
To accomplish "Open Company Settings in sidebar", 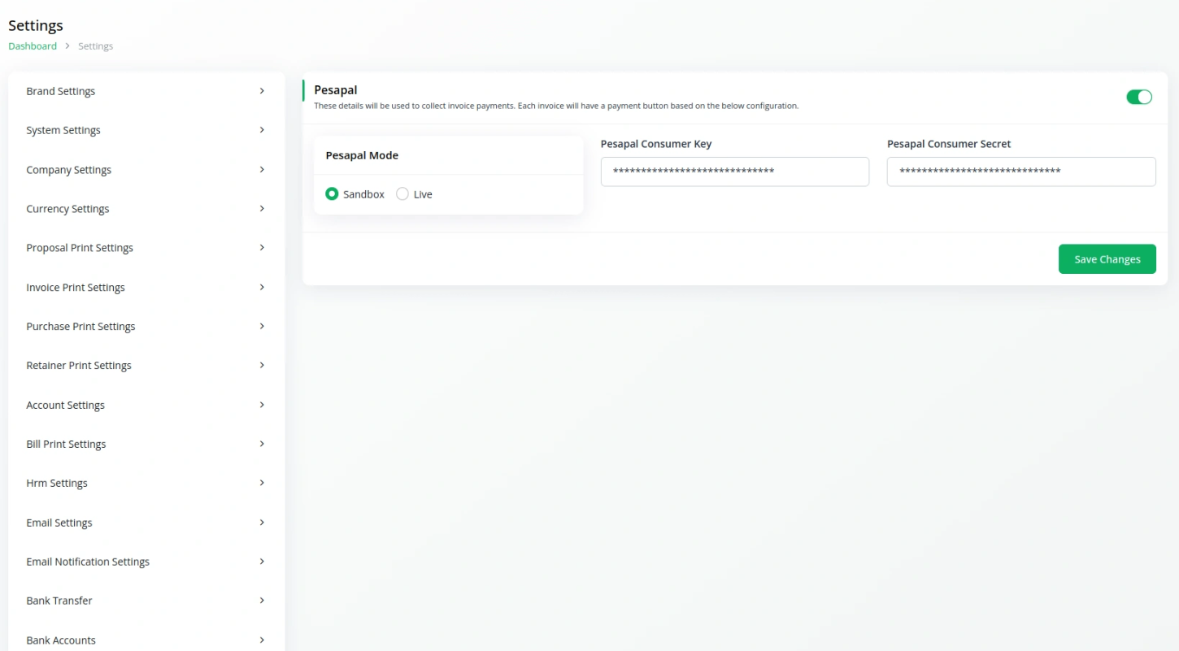I will (146, 170).
